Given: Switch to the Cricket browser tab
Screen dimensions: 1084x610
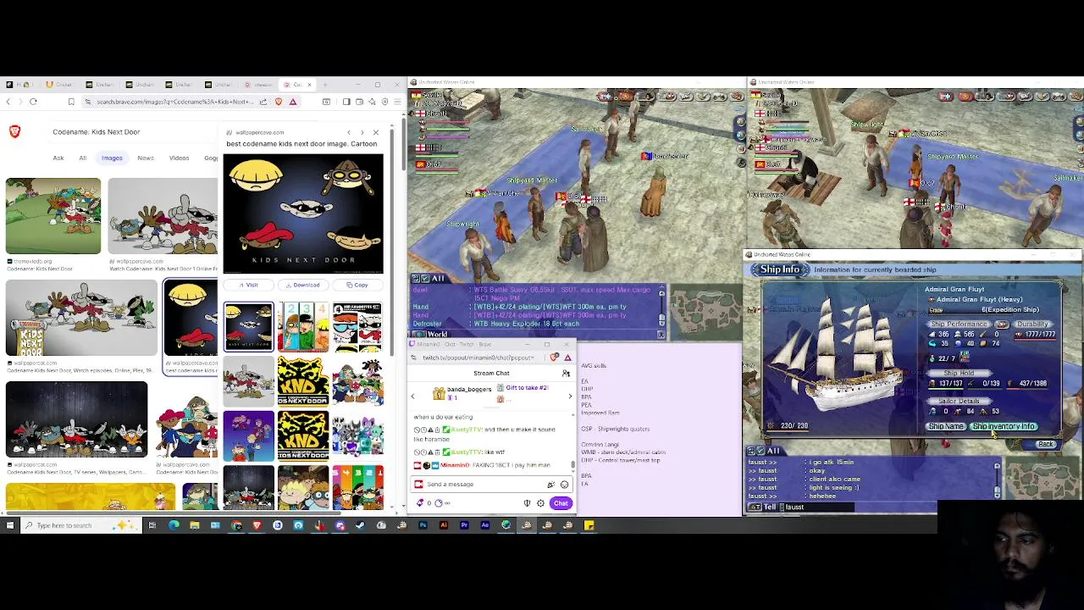Looking at the screenshot, I should 61,85.
